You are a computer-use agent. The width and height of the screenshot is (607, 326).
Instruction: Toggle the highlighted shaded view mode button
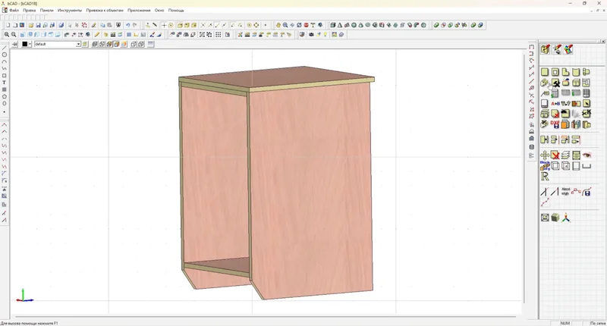[117, 44]
